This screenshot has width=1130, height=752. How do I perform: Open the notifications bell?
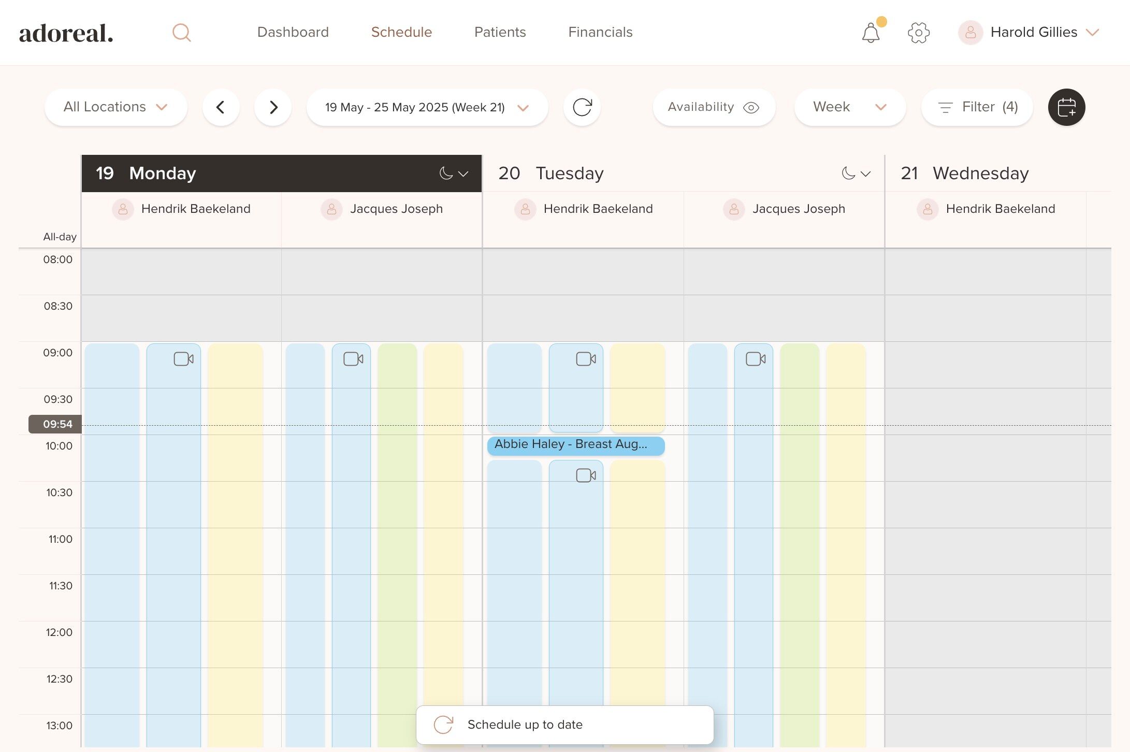(x=871, y=33)
